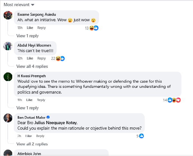193x156 pixels.
Task: Click the like reaction icon on Ben's comment
Action: 141,136
